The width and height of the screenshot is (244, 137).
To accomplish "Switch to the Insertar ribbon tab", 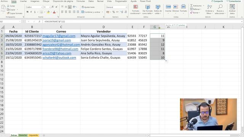I will tap(23, 1).
